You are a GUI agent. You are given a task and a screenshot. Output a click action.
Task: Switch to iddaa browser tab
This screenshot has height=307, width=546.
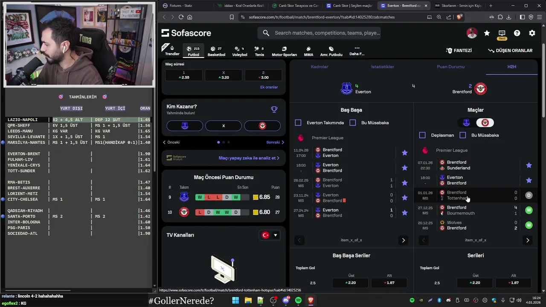[x=241, y=6]
